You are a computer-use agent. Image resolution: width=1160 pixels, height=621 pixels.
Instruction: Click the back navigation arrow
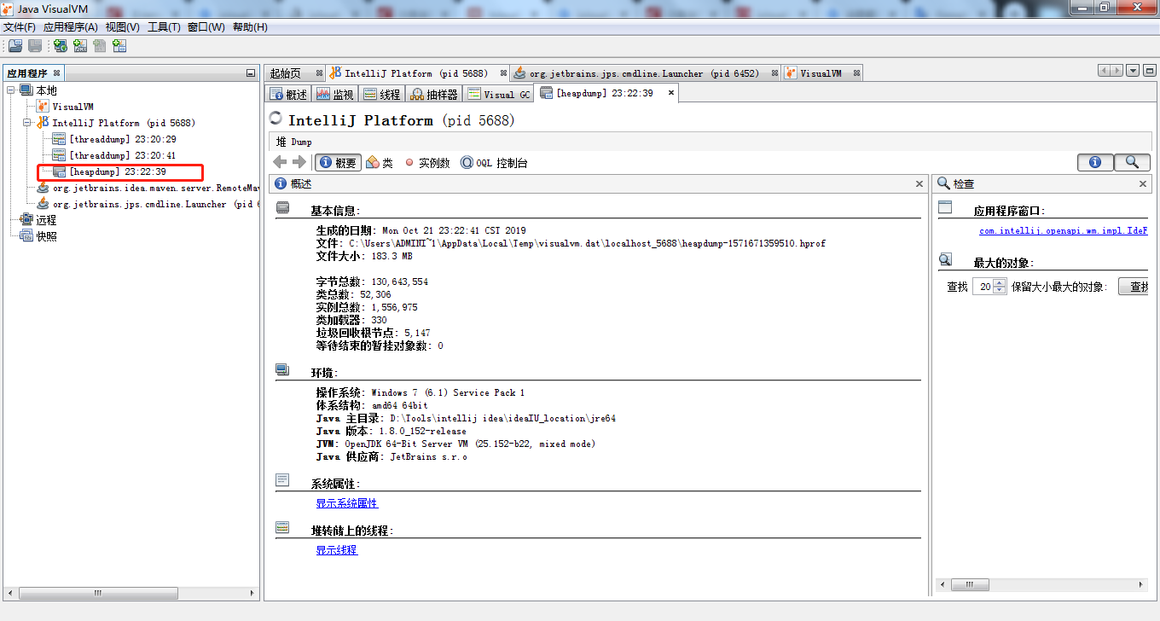(280, 162)
